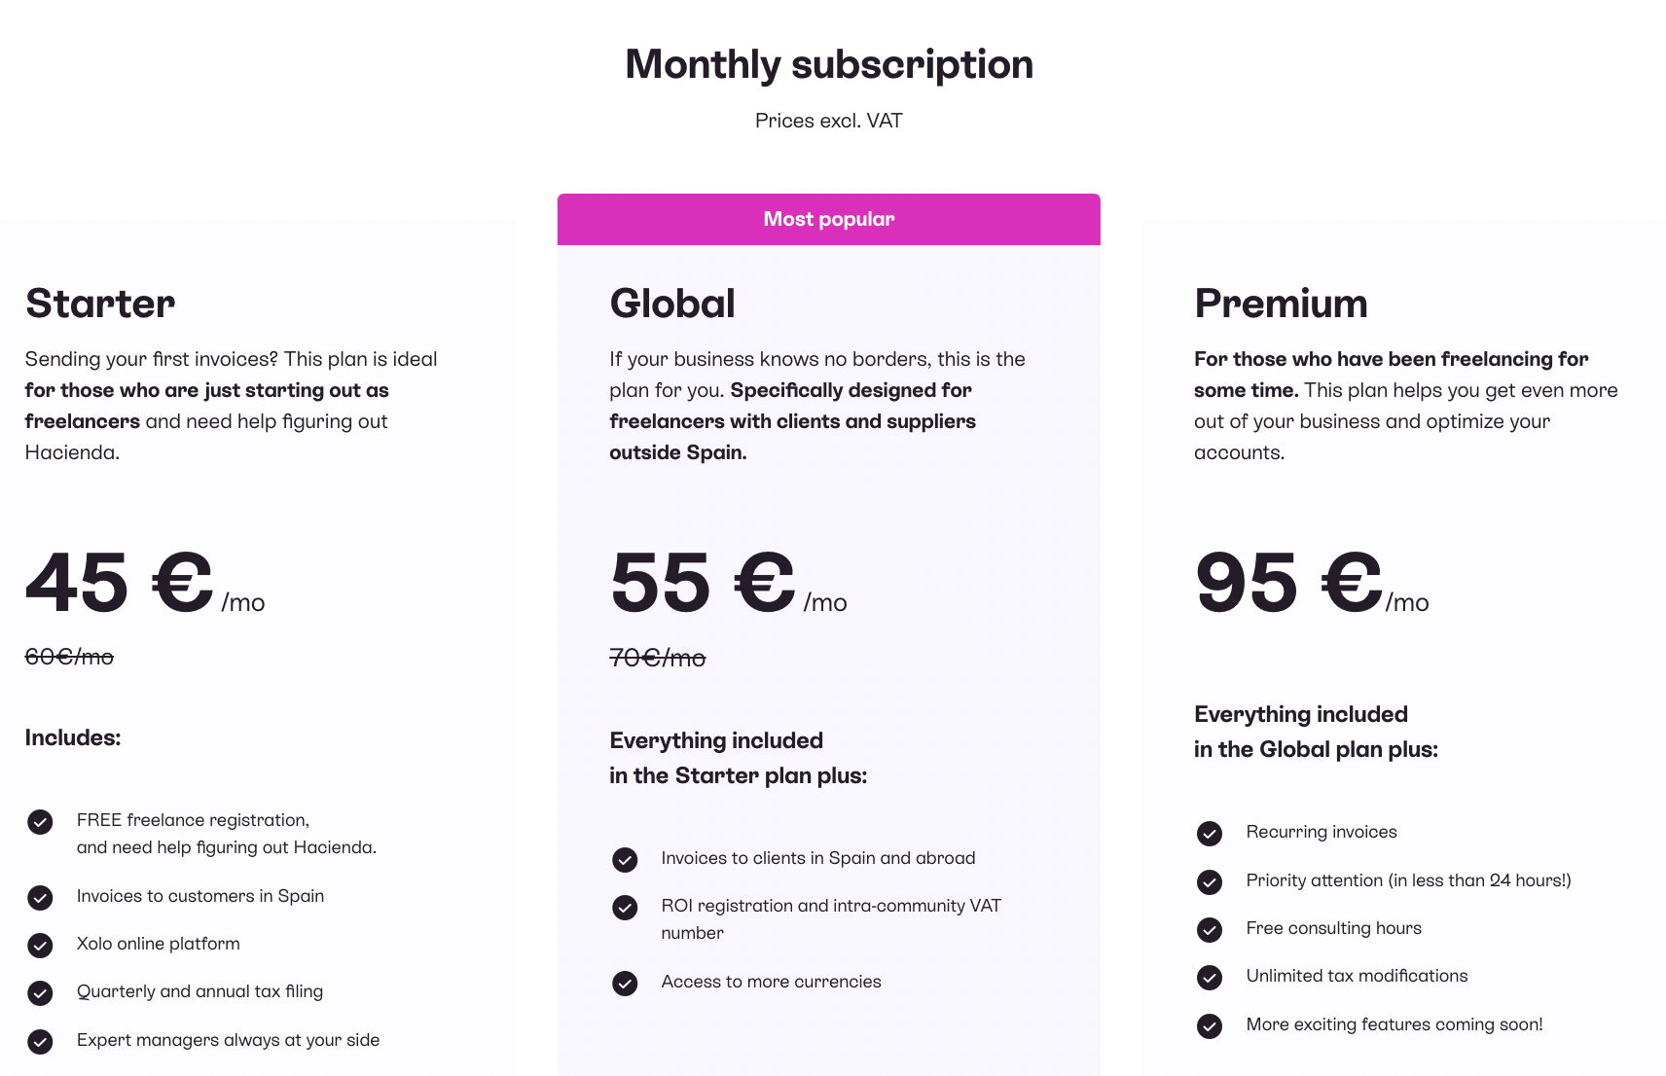
Task: Click checkmark beside Expert managers always at your side
Action: 40,1041
